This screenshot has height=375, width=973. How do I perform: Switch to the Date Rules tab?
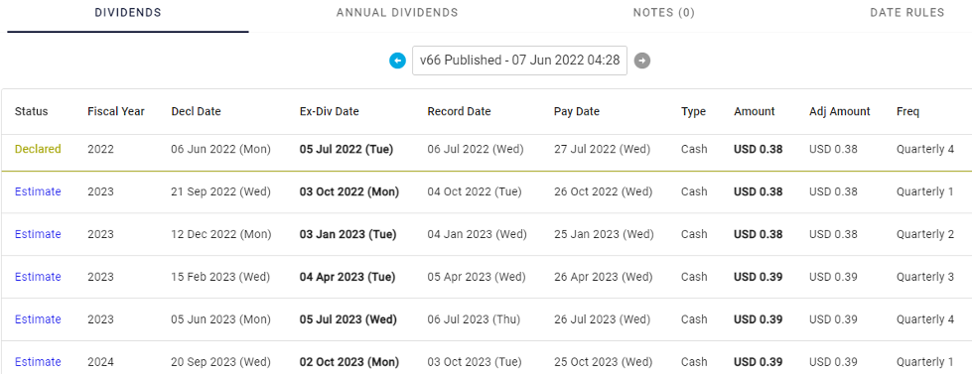coord(907,13)
